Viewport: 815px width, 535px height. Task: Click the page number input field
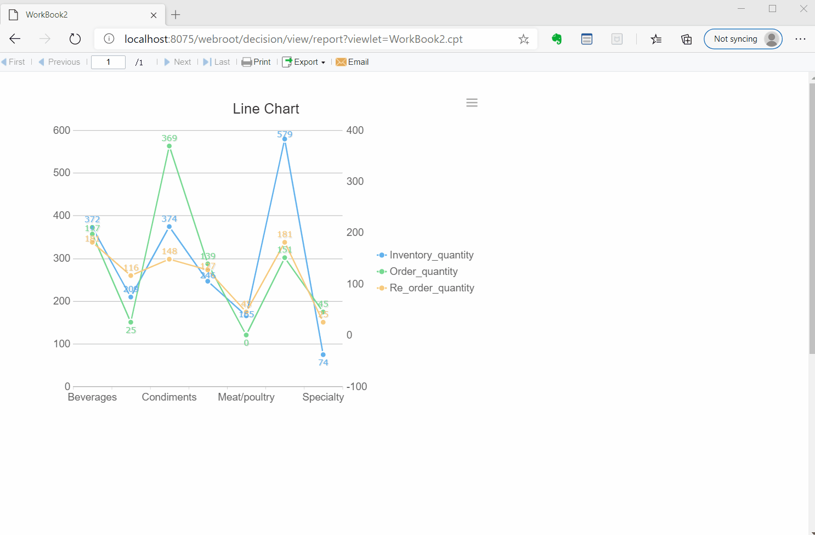click(x=108, y=62)
